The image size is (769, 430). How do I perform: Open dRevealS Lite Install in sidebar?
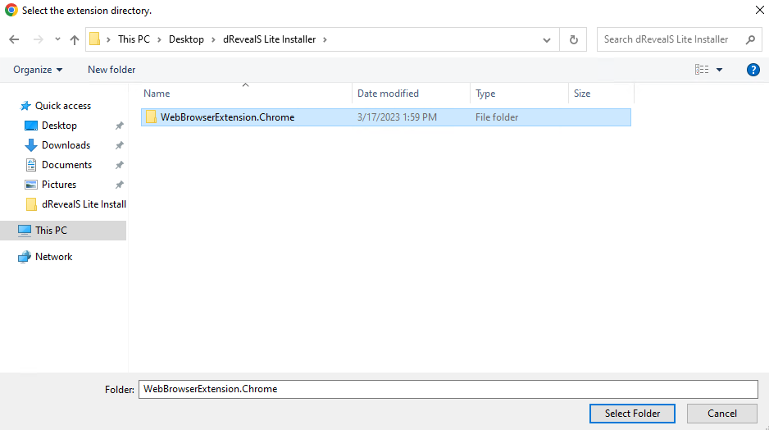[x=84, y=204]
